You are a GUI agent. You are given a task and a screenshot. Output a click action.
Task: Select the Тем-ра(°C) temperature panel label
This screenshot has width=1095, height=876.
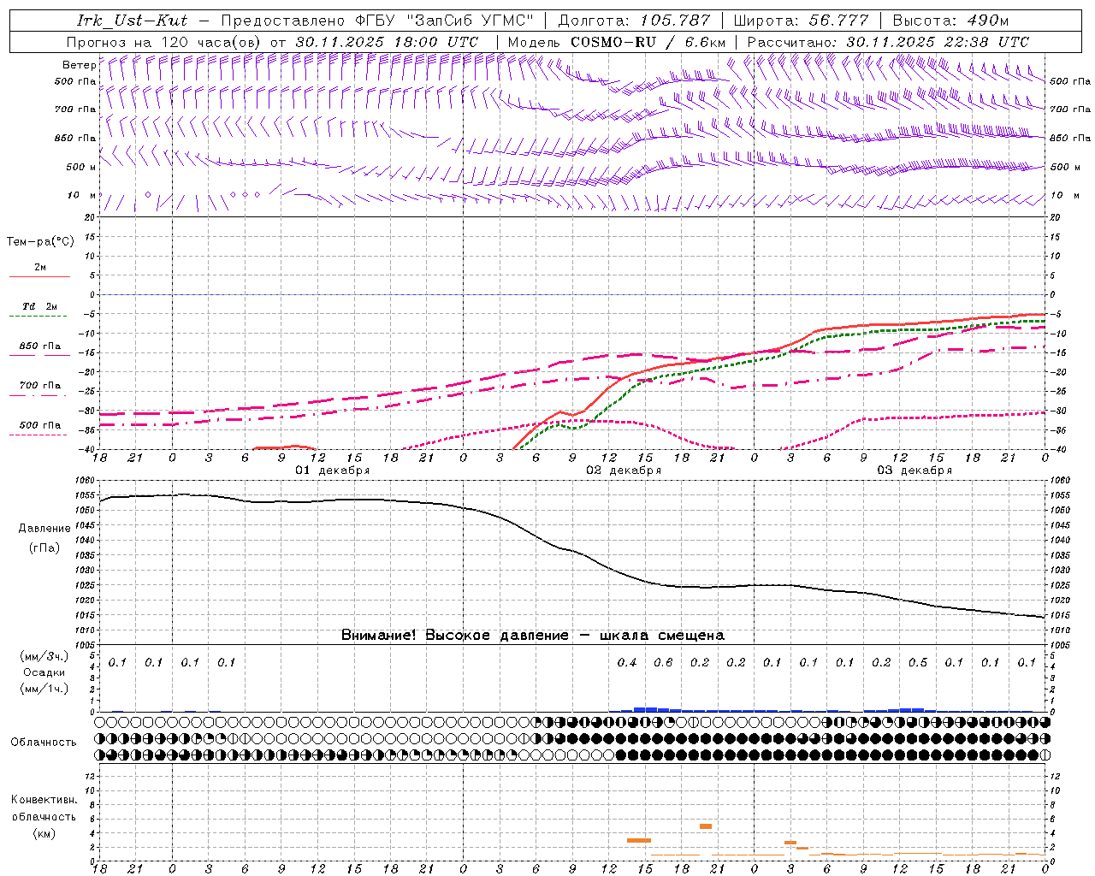[x=40, y=242]
